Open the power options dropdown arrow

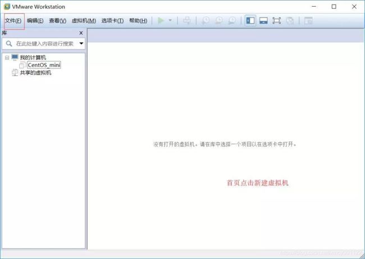click(170, 20)
